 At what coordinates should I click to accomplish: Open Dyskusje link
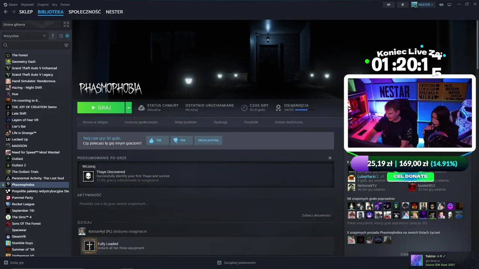click(x=220, y=122)
